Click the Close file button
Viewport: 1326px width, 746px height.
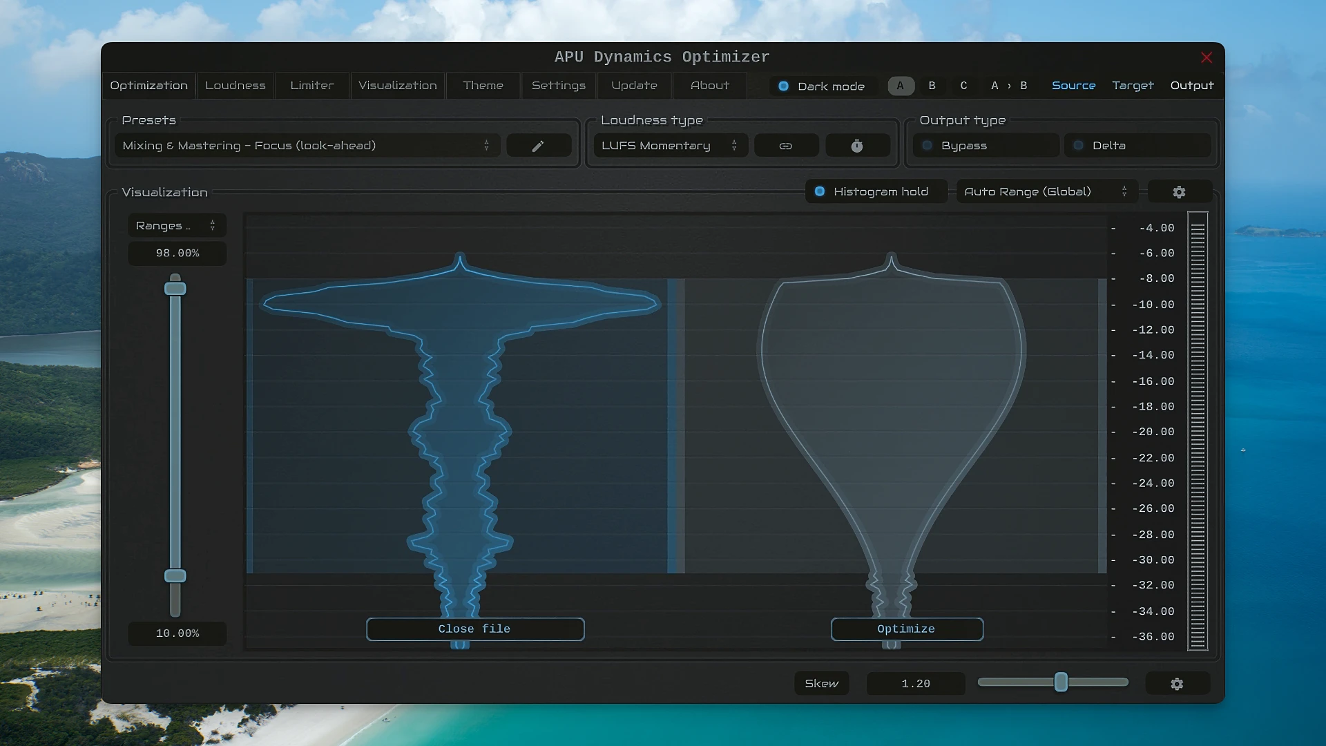[475, 629]
